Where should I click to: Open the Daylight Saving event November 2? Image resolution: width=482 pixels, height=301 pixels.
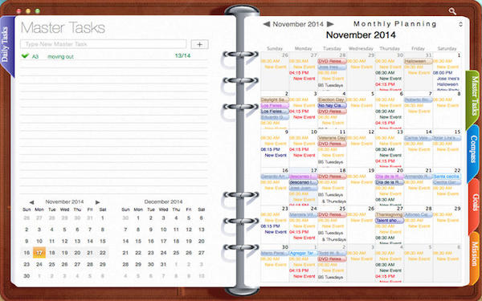275,100
